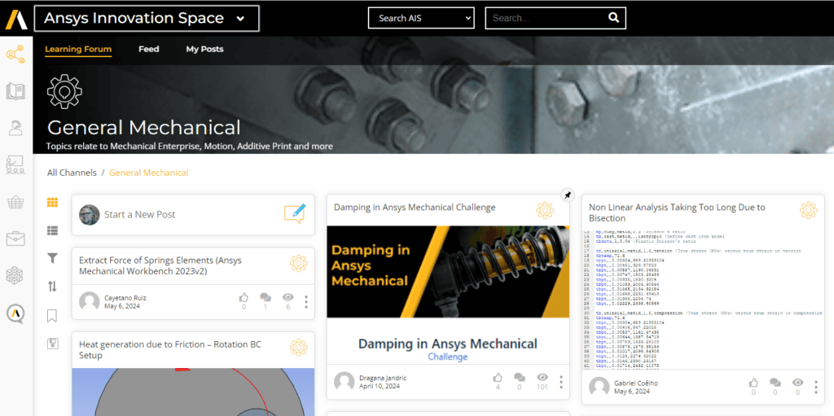834x416 pixels.
Task: Switch to list view layout
Action: click(52, 230)
